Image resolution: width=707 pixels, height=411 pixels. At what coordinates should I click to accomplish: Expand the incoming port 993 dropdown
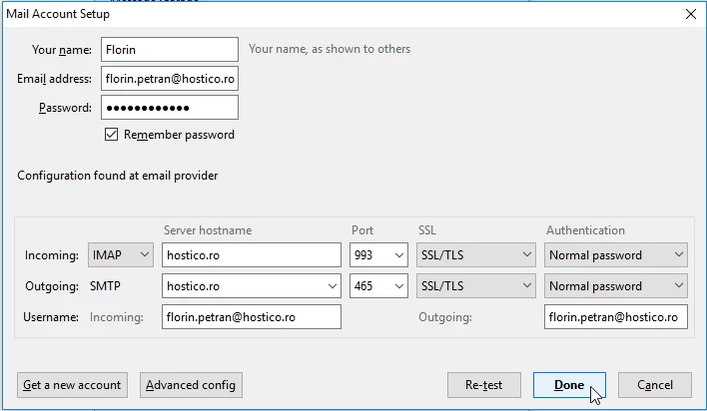[x=379, y=255]
